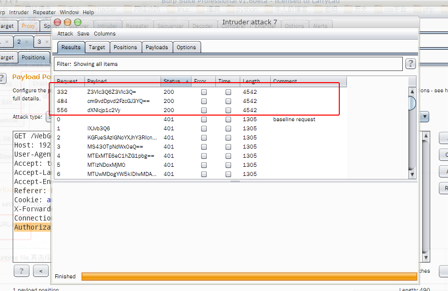
Task: Click the finished attack progress bar
Action: point(249,276)
